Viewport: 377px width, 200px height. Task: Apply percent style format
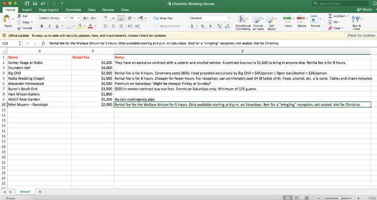click(x=203, y=26)
